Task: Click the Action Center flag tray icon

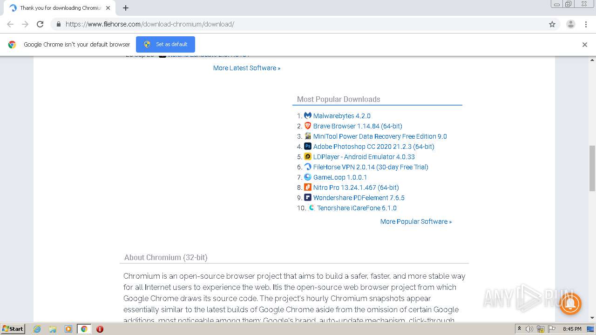Action: click(x=551, y=329)
